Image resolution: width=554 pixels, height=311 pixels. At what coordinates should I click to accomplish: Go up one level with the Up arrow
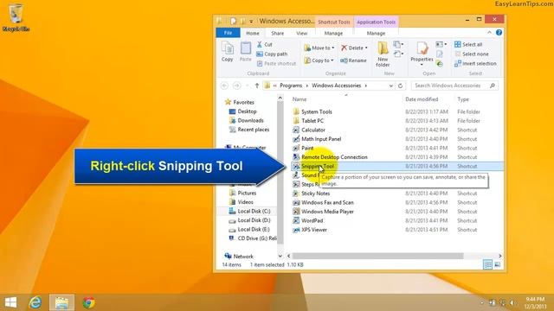257,86
